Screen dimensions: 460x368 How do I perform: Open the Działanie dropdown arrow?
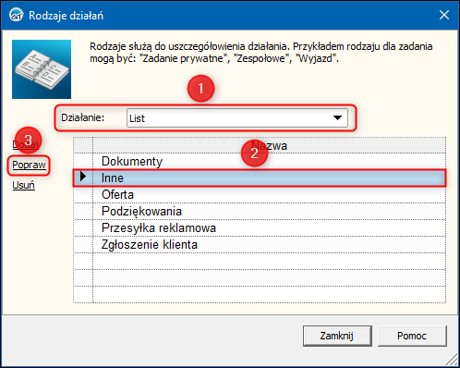337,117
